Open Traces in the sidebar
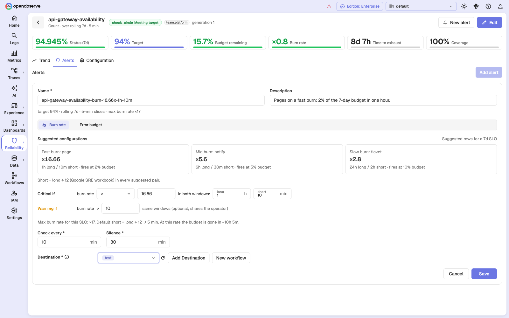Image resolution: width=509 pixels, height=318 pixels. (14, 74)
